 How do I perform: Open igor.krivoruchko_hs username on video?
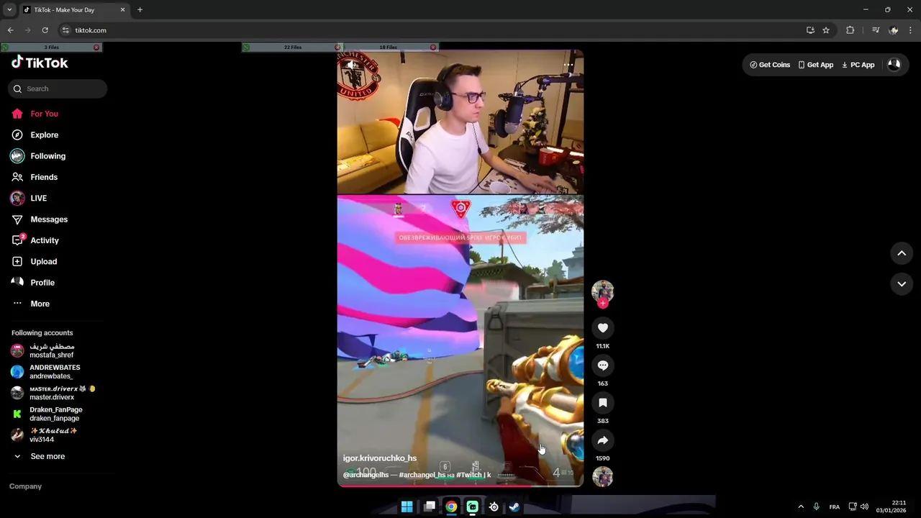click(380, 458)
